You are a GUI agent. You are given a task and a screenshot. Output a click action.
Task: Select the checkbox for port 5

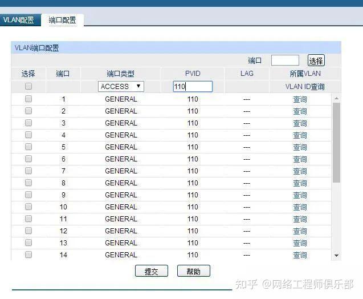(x=28, y=147)
